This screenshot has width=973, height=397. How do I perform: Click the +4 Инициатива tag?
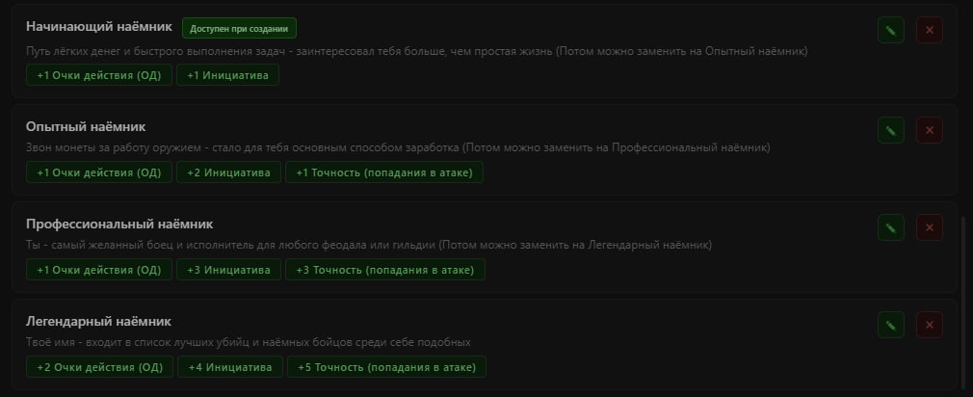[230, 367]
